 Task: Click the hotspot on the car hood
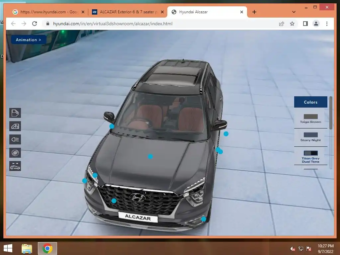click(150, 156)
